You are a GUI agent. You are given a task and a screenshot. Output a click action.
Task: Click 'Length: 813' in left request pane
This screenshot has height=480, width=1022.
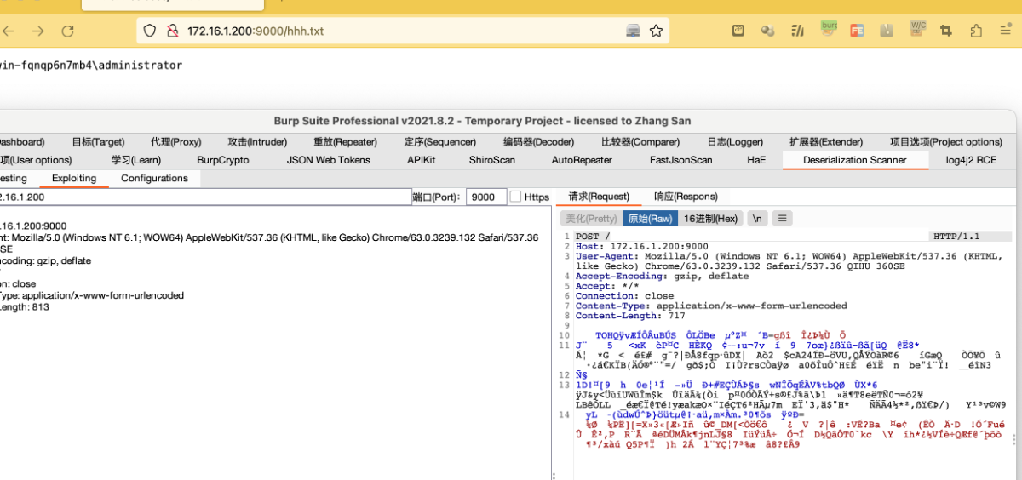click(x=25, y=307)
